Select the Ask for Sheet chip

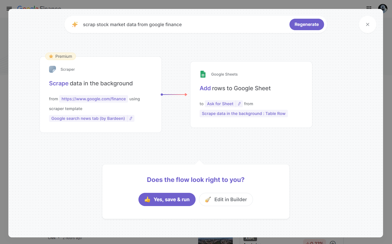(x=220, y=104)
